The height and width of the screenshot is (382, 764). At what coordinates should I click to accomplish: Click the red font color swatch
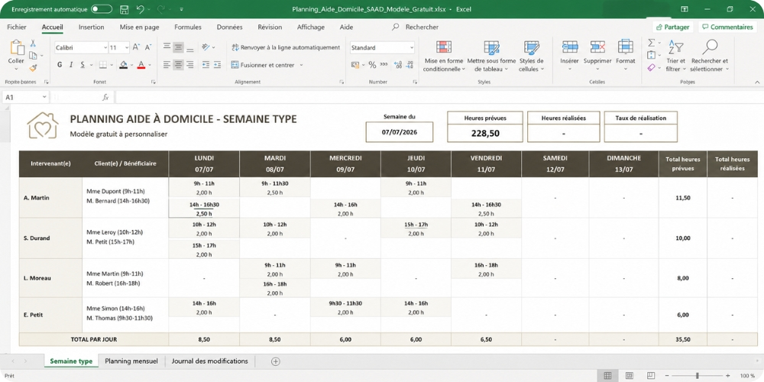click(141, 65)
